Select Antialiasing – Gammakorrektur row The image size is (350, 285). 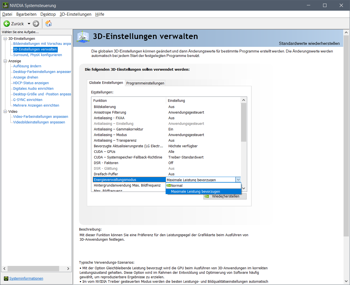(166, 129)
